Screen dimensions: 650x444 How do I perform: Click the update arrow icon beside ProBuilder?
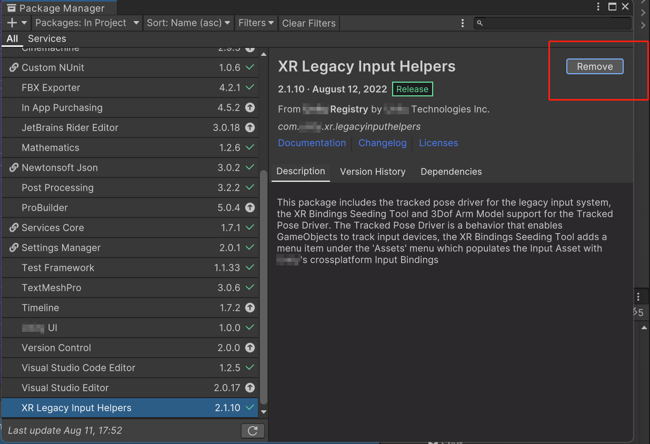(x=250, y=208)
